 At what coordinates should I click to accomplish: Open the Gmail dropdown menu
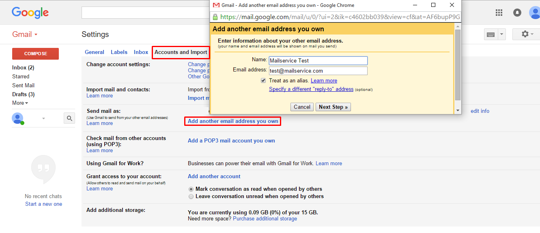click(x=25, y=35)
